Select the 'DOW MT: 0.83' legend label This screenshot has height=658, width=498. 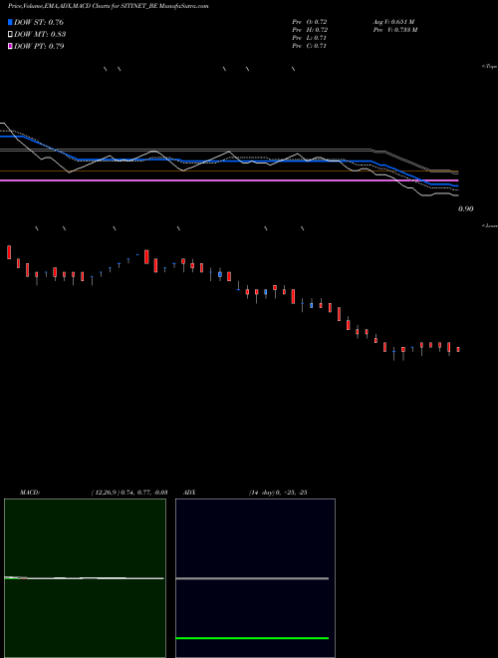[x=40, y=34]
